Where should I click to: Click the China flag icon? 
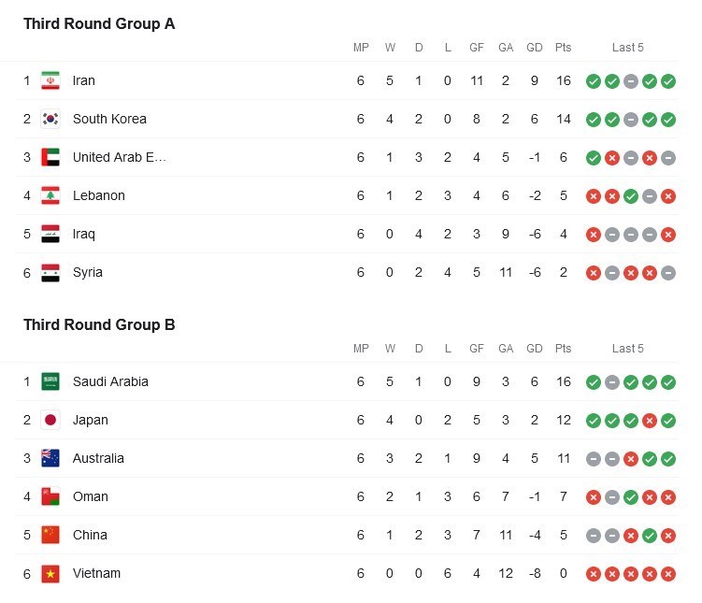[50, 535]
